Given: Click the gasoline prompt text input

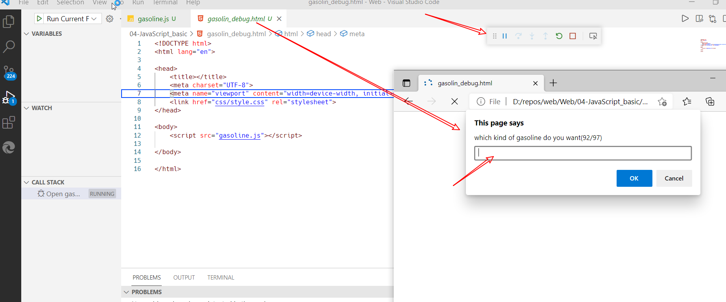Looking at the screenshot, I should pos(583,153).
